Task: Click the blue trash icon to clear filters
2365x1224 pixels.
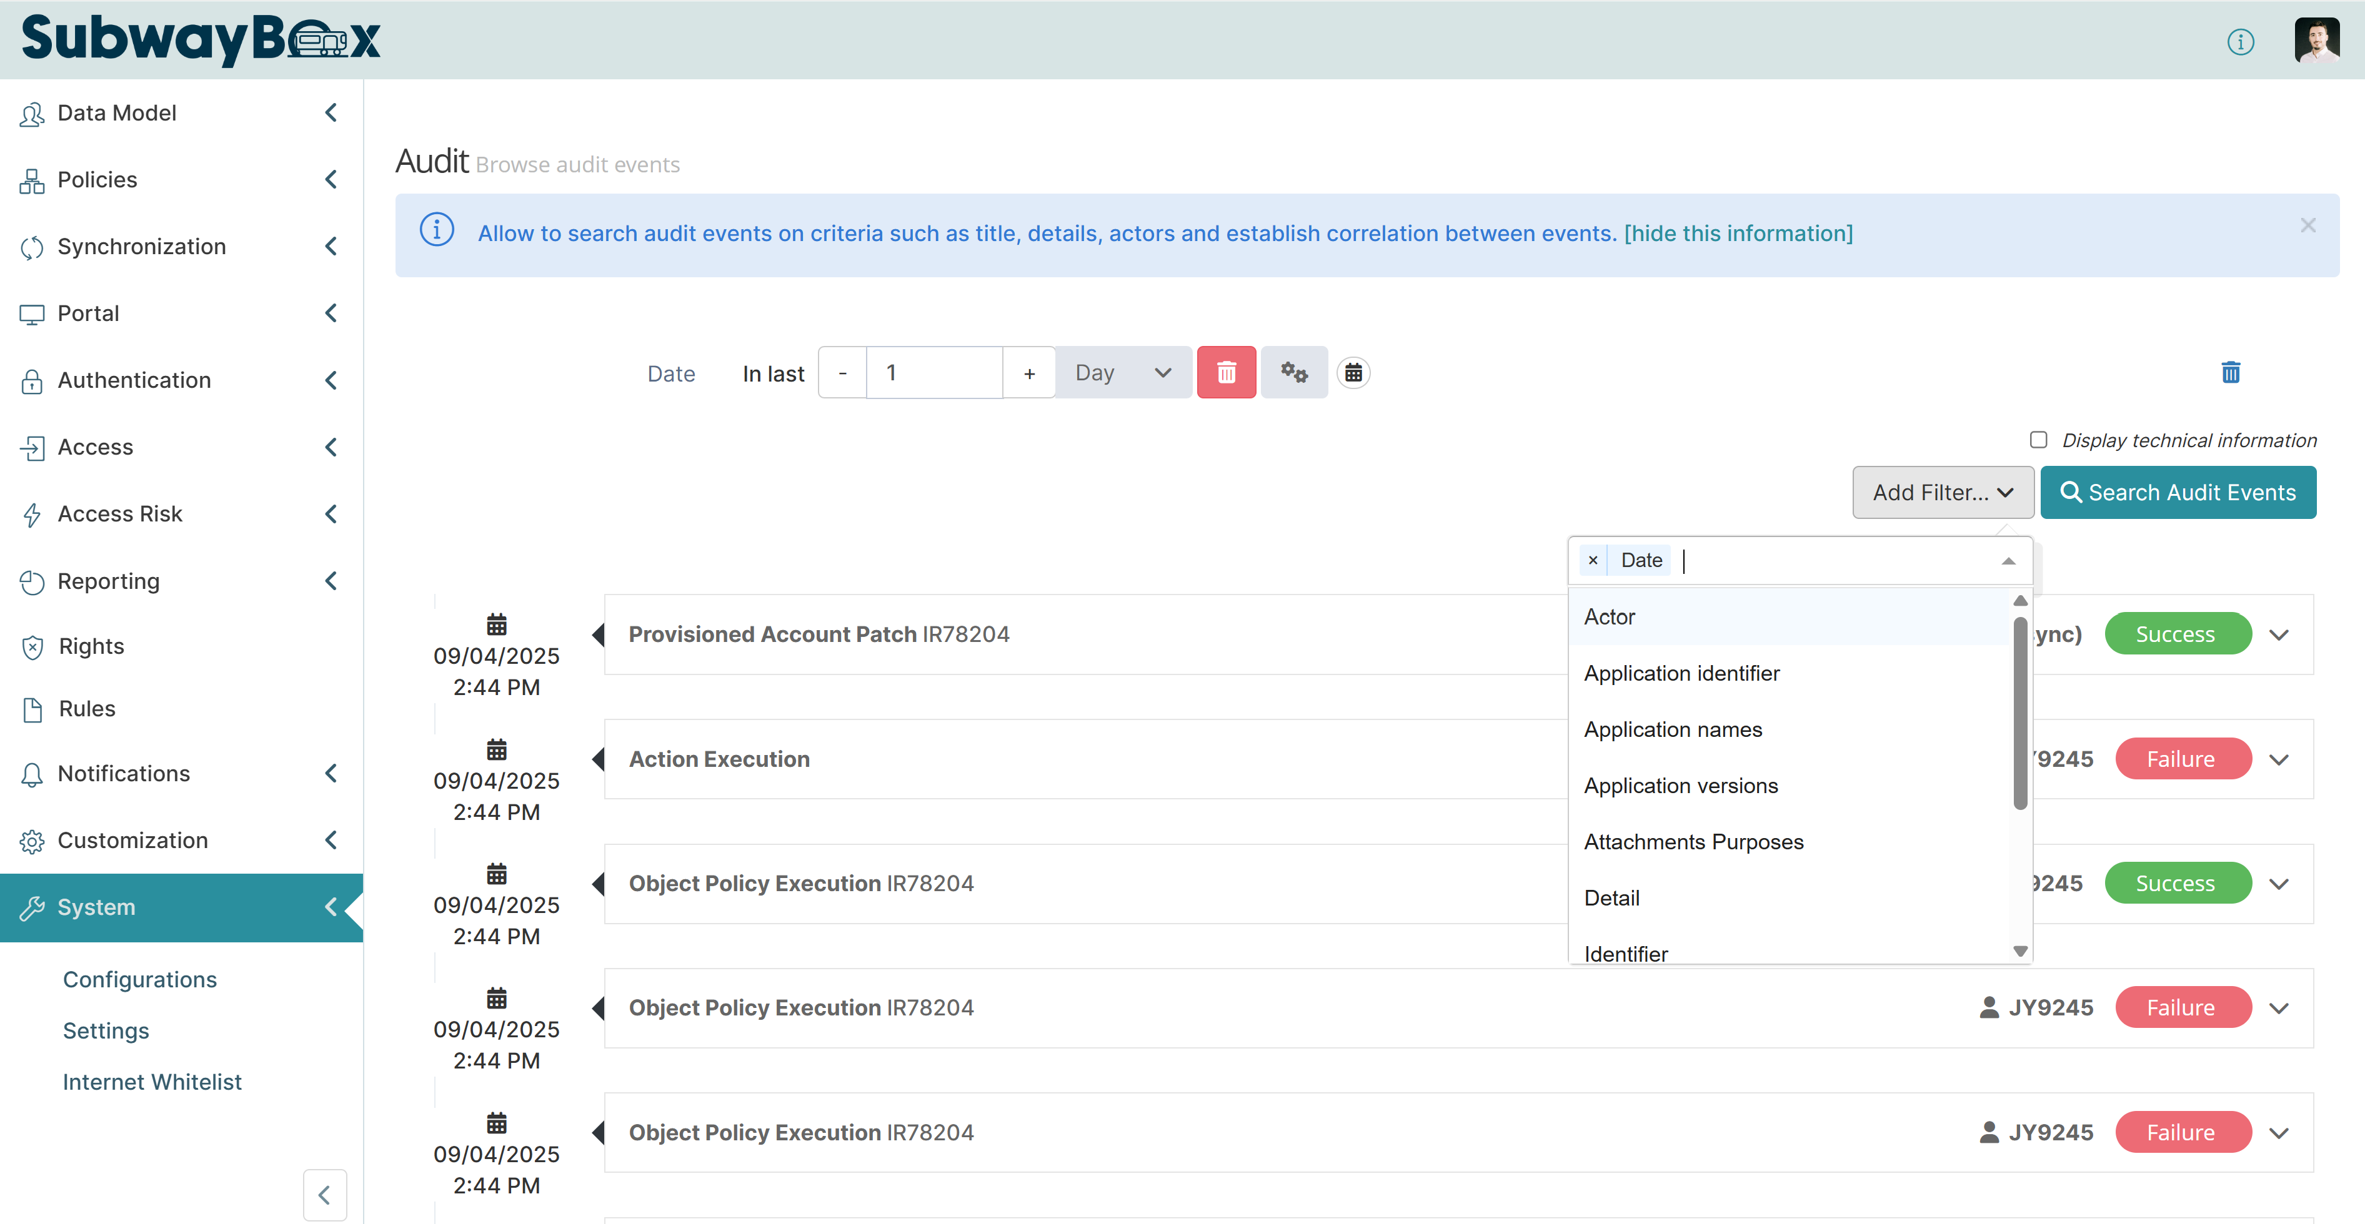Action: (x=2230, y=373)
